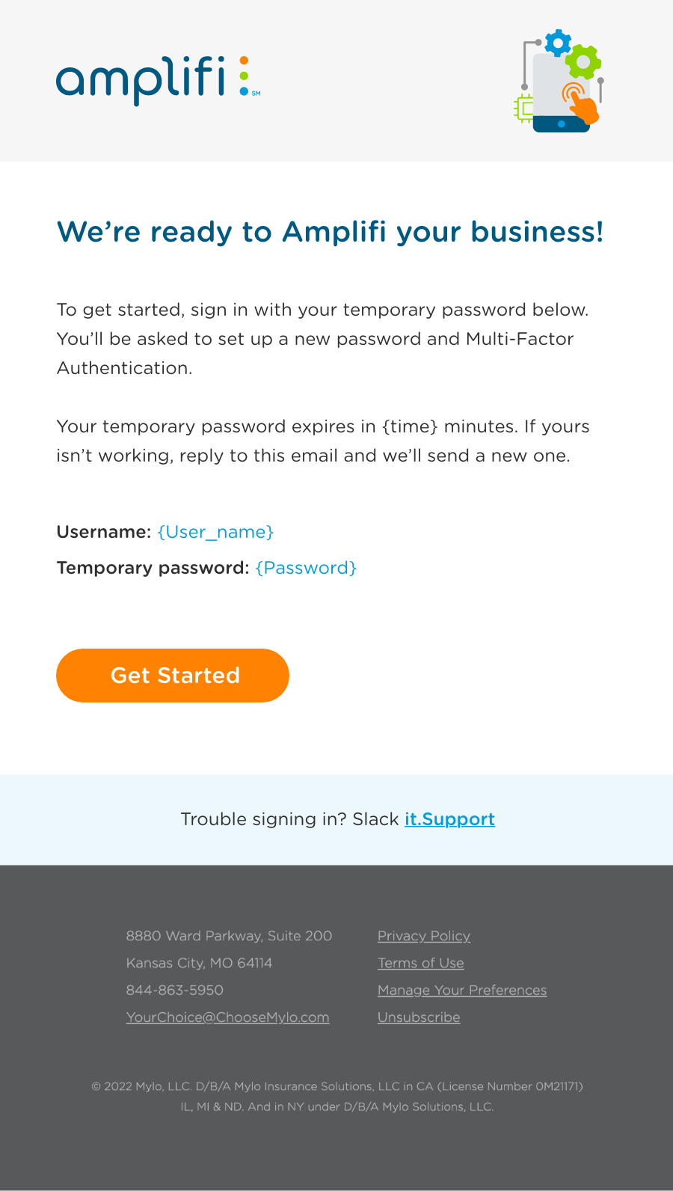This screenshot has height=1191, width=673.
Task: Click the blue gear icon
Action: [x=558, y=43]
